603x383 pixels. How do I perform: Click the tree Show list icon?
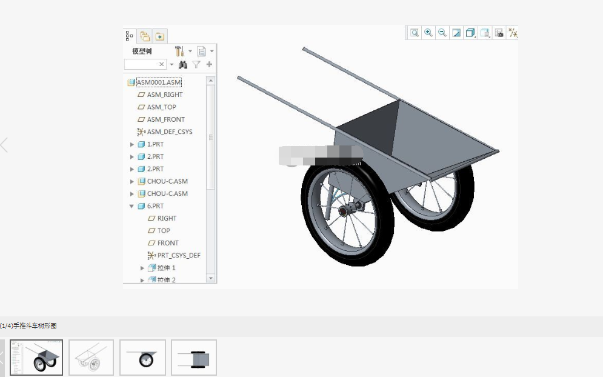[x=201, y=51]
